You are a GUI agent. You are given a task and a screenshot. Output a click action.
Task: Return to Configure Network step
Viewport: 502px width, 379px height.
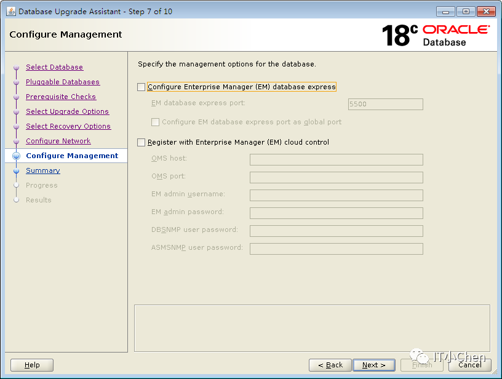click(x=58, y=141)
